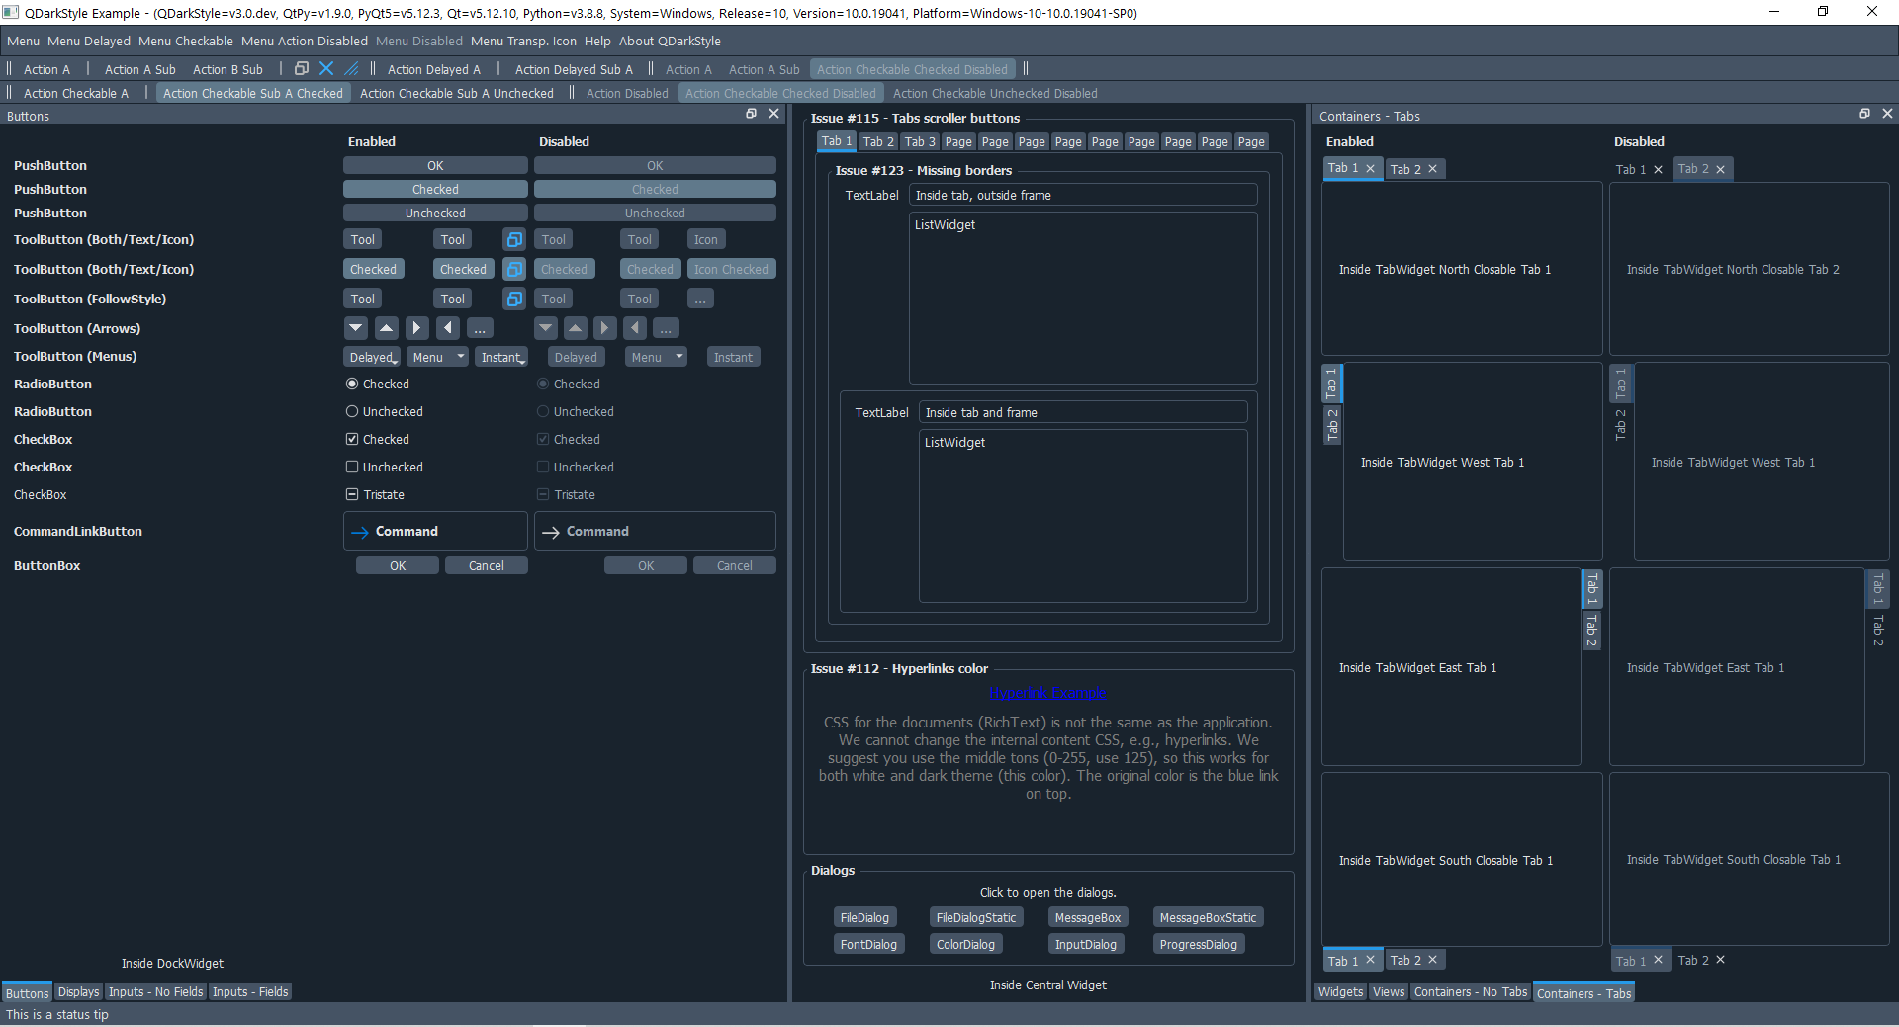Image resolution: width=1899 pixels, height=1027 pixels.
Task: Select the diagonal lines icon in the toolbar
Action: (351, 69)
